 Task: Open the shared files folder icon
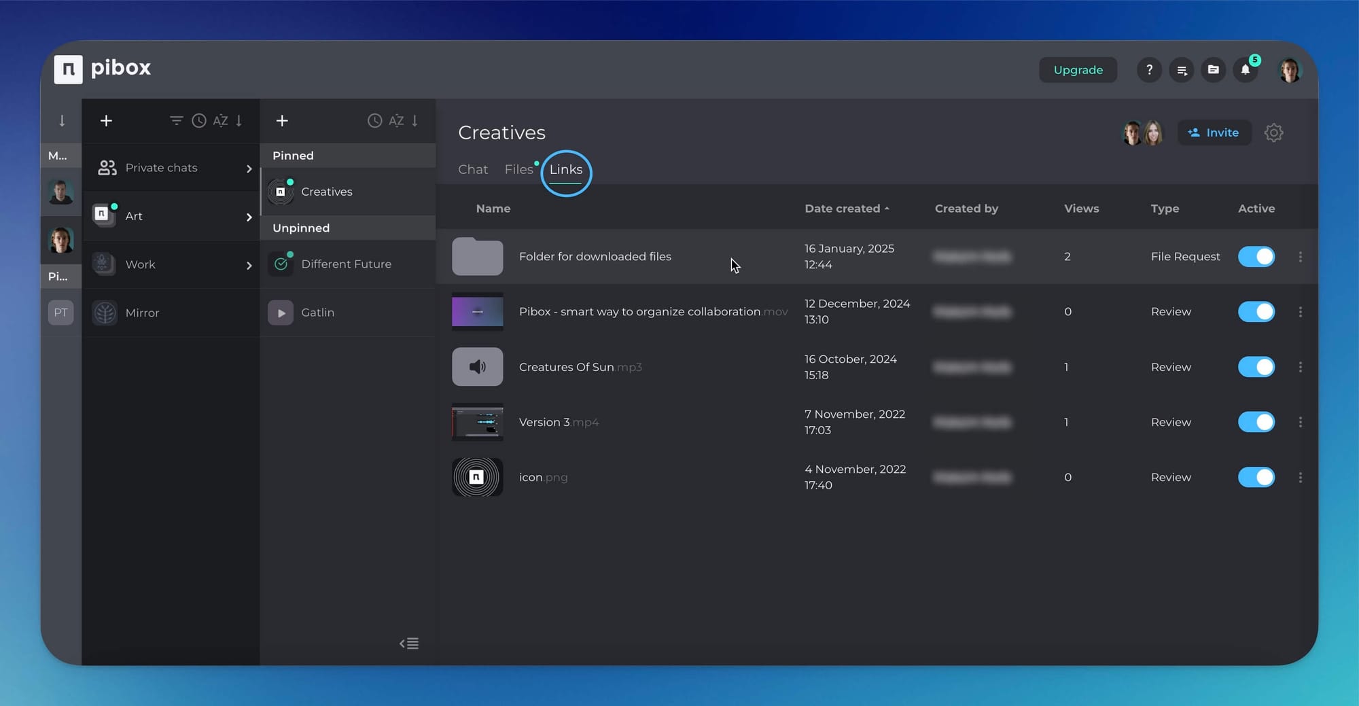tap(1214, 70)
